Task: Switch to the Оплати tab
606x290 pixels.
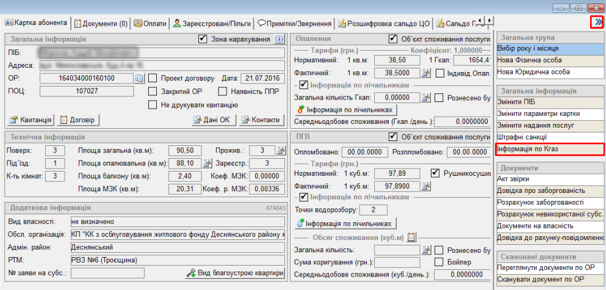Action: 150,23
